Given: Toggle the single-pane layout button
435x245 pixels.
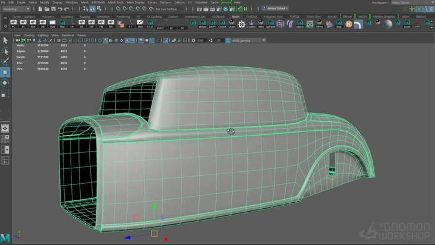Looking at the screenshot, I should pos(5,128).
